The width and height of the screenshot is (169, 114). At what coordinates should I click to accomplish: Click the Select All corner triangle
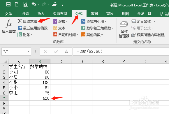click(6, 61)
